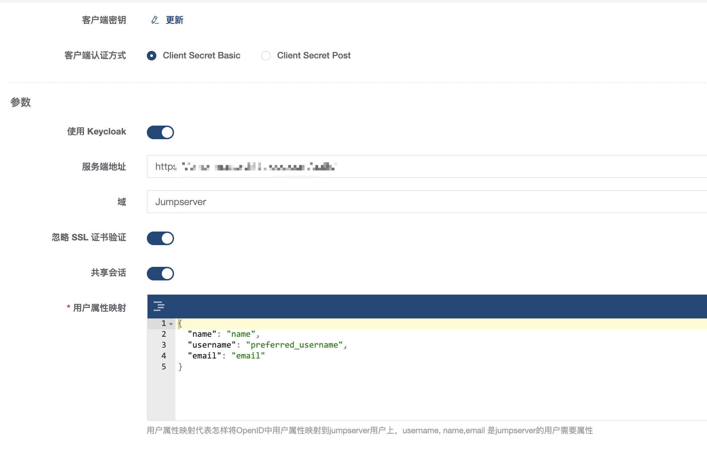Click the closing brace on line 5
The width and height of the screenshot is (707, 459).
click(x=180, y=367)
